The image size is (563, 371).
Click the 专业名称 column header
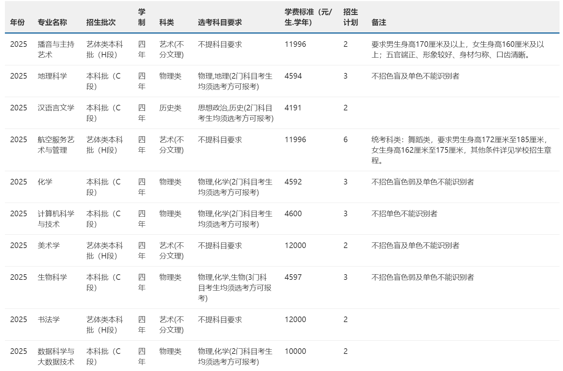tap(52, 22)
